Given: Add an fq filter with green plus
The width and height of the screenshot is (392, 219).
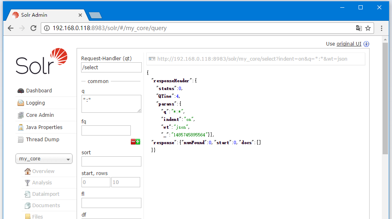Looking at the screenshot, I should [x=138, y=142].
